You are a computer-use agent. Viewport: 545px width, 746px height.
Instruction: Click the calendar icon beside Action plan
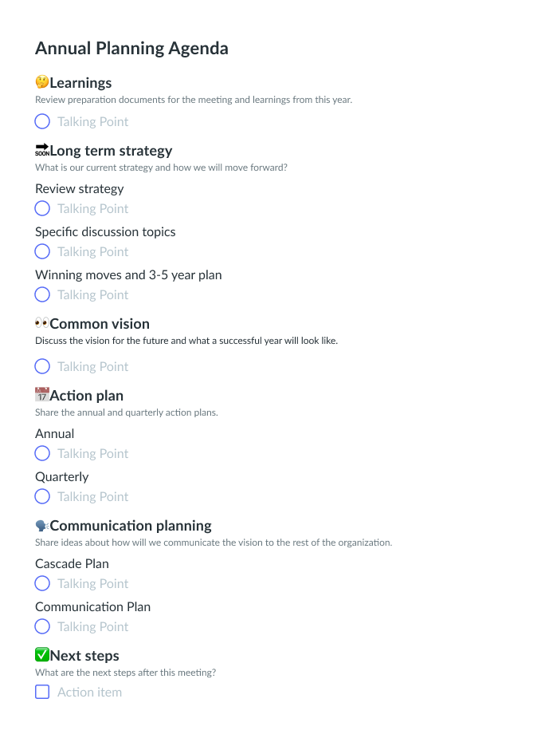[42, 395]
